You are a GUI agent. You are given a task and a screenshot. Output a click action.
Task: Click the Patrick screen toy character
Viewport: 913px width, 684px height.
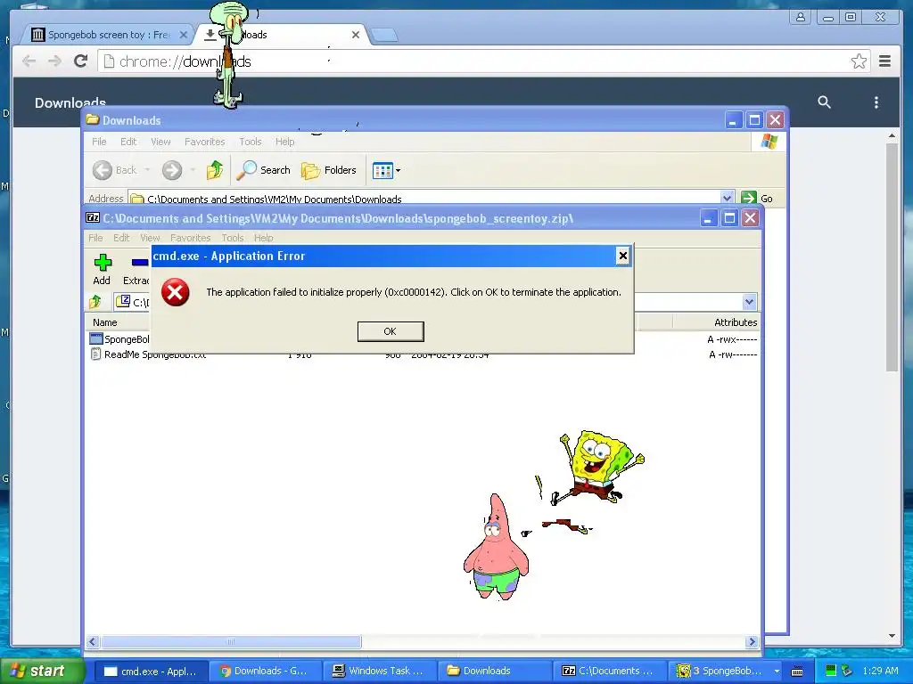pos(496,548)
